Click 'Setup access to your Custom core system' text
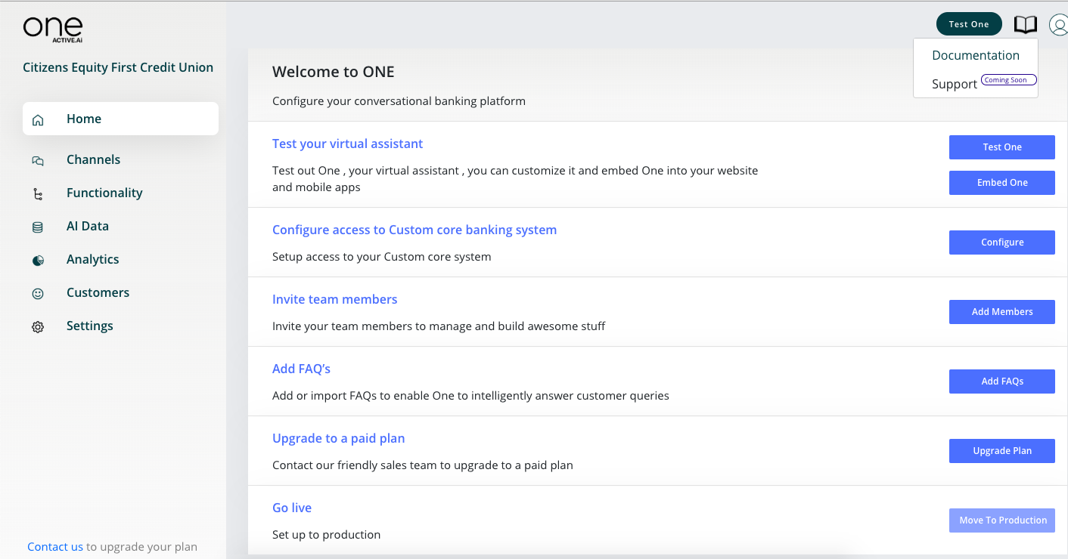 point(382,257)
